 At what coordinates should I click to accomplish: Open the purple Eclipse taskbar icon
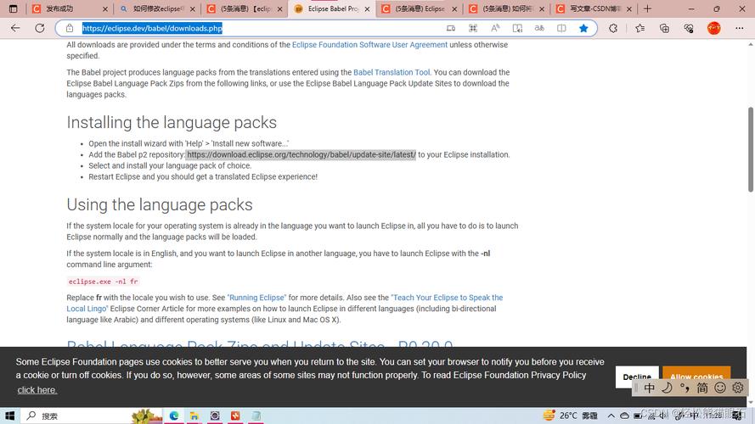click(215, 416)
